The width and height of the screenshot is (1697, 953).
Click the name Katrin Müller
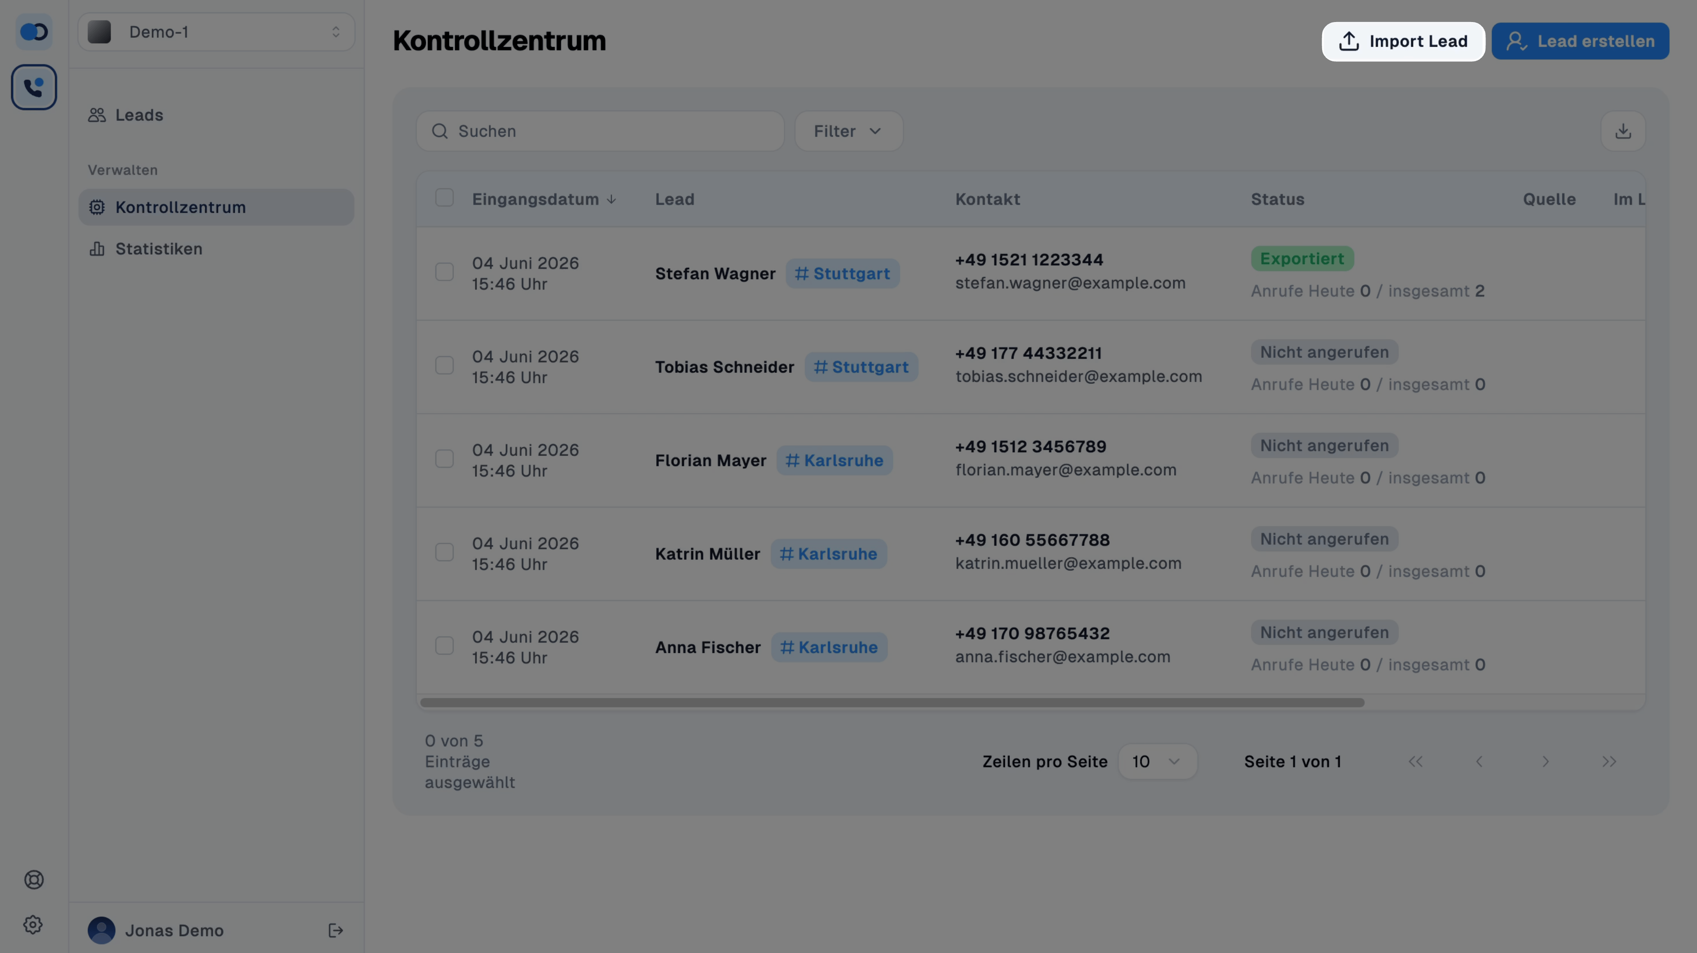tap(707, 554)
